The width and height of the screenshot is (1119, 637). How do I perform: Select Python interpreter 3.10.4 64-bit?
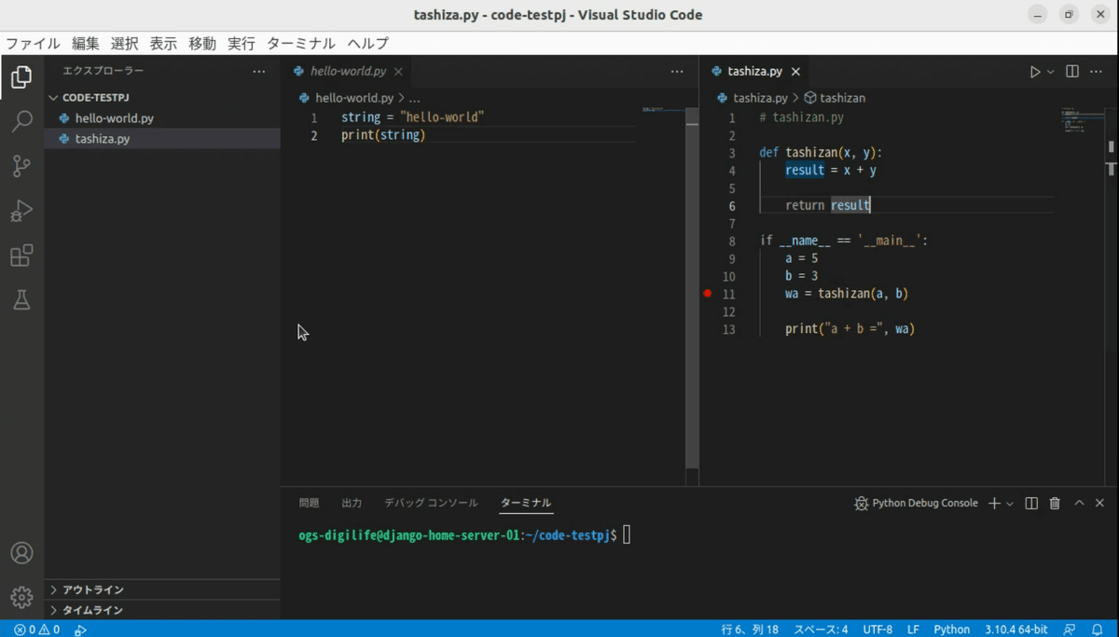coord(1016,630)
